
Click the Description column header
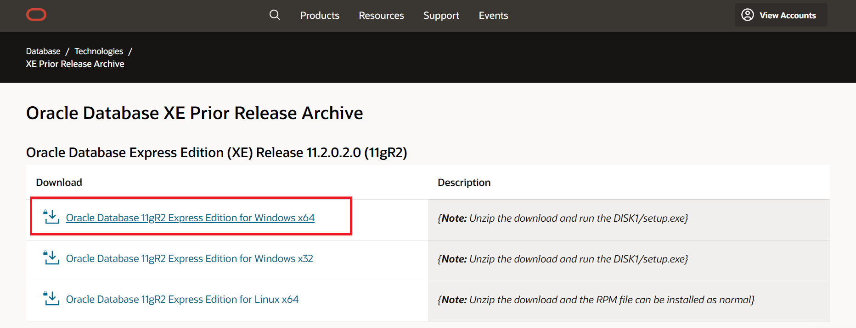(464, 182)
